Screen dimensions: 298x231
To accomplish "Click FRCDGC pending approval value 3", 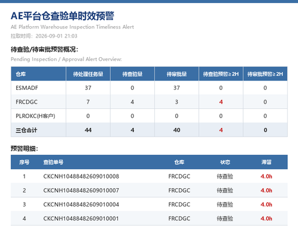I will click(176, 102).
